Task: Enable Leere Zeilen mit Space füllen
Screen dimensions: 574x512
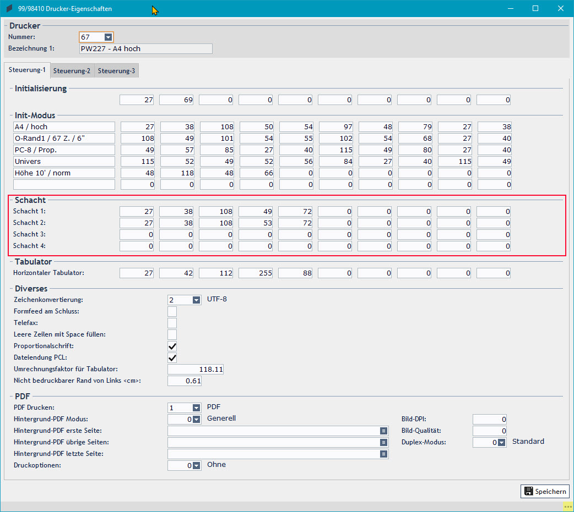Action: [x=172, y=335]
